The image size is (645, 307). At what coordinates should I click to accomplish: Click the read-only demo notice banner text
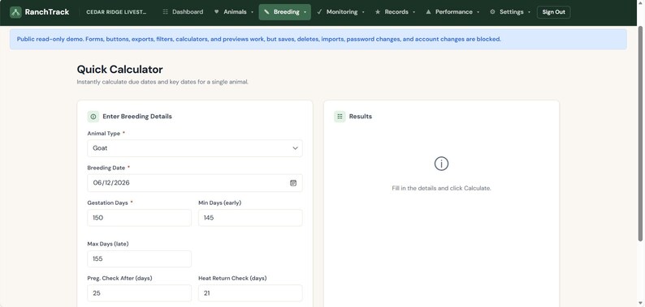click(x=259, y=40)
